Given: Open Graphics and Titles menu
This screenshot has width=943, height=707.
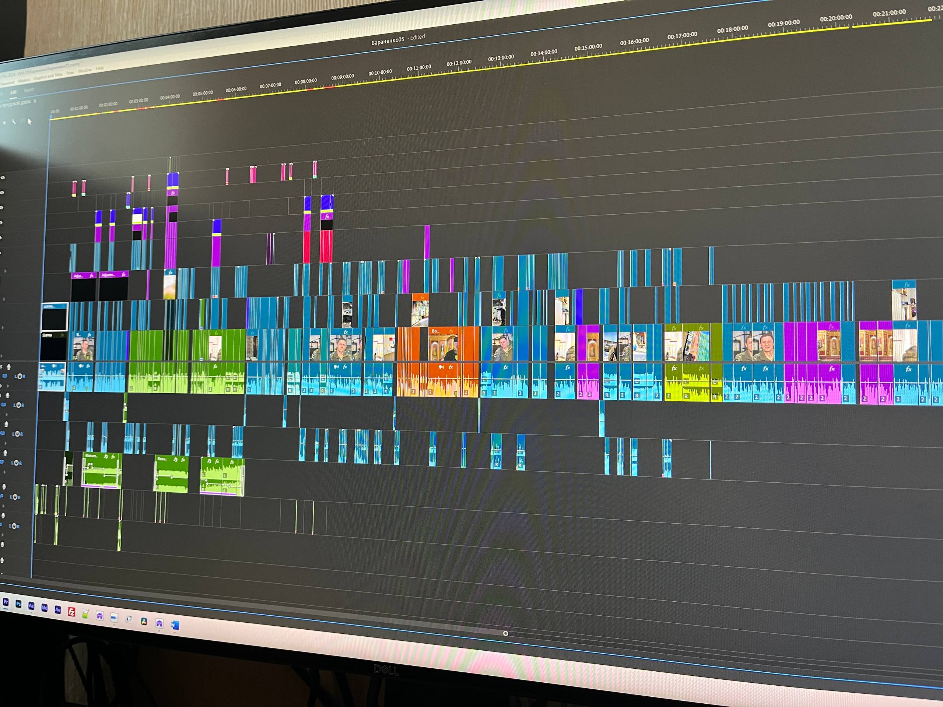Looking at the screenshot, I should pyautogui.click(x=48, y=76).
